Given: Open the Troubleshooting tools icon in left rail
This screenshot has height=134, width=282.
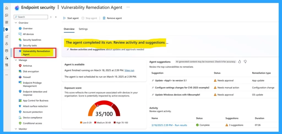Looking at the screenshot, I should point(7,65).
